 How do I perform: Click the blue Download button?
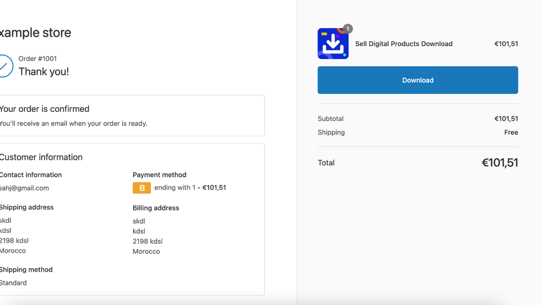418,80
